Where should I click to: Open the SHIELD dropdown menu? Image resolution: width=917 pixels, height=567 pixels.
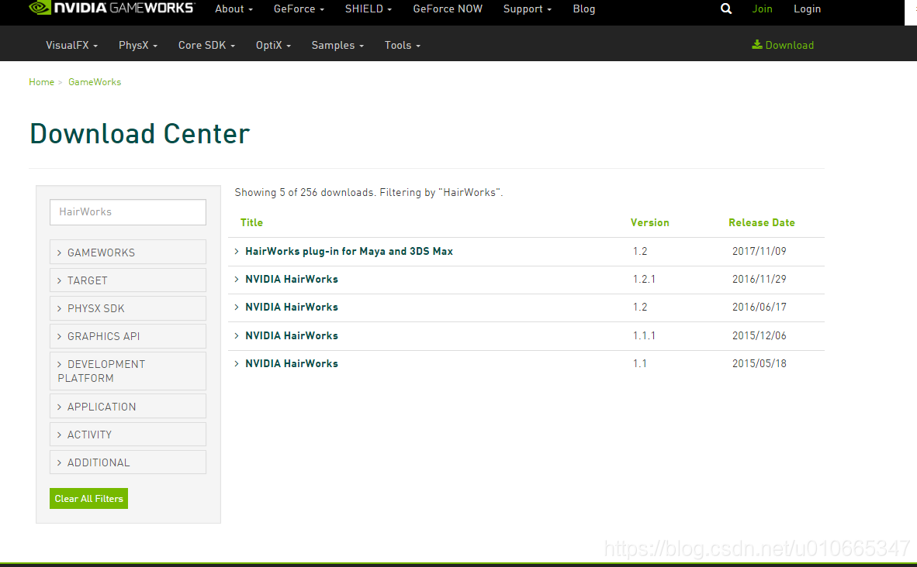tap(369, 9)
